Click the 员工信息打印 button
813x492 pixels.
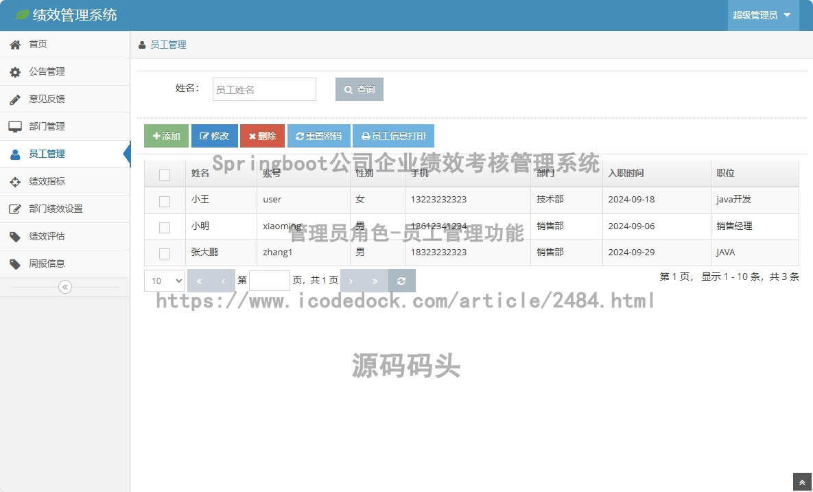[x=394, y=136]
